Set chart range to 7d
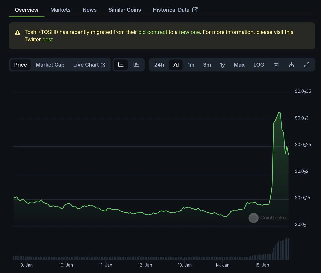The width and height of the screenshot is (321, 273). pos(176,65)
